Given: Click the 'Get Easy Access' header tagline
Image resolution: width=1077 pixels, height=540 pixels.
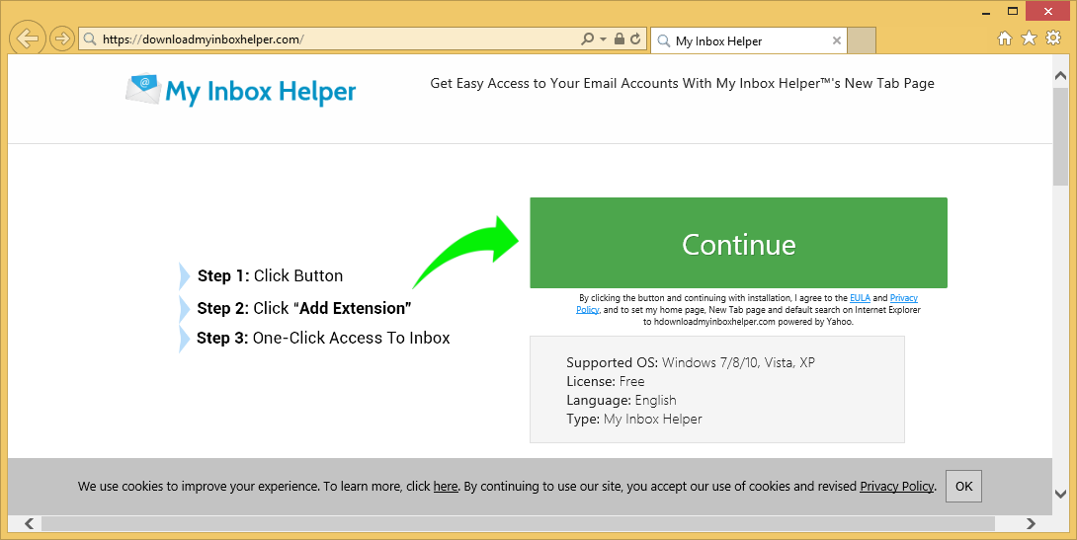Looking at the screenshot, I should (x=682, y=84).
